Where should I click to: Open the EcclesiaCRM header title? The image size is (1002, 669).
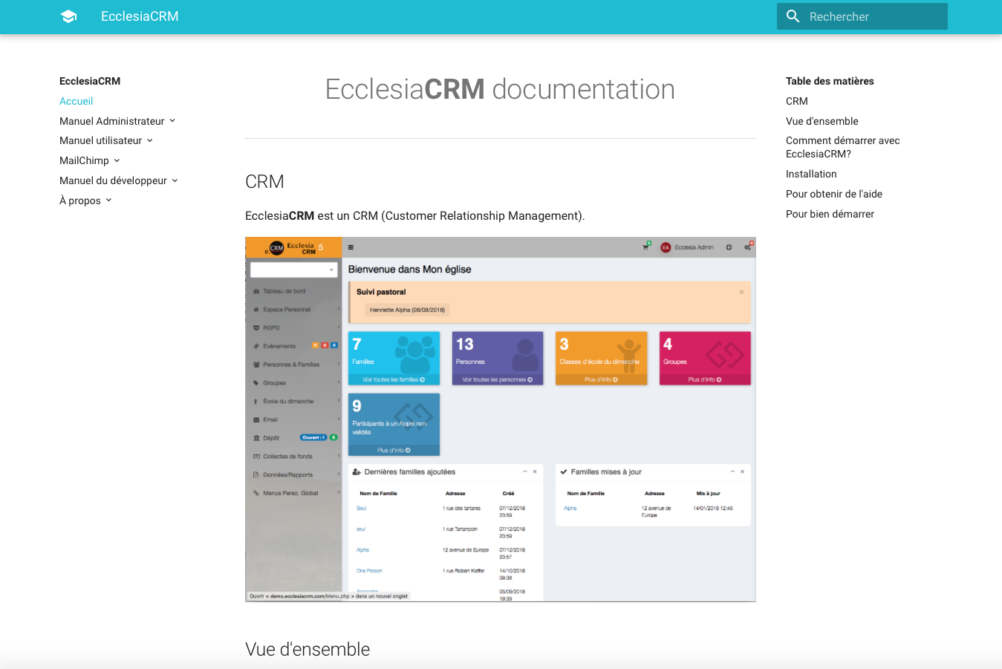pos(140,16)
